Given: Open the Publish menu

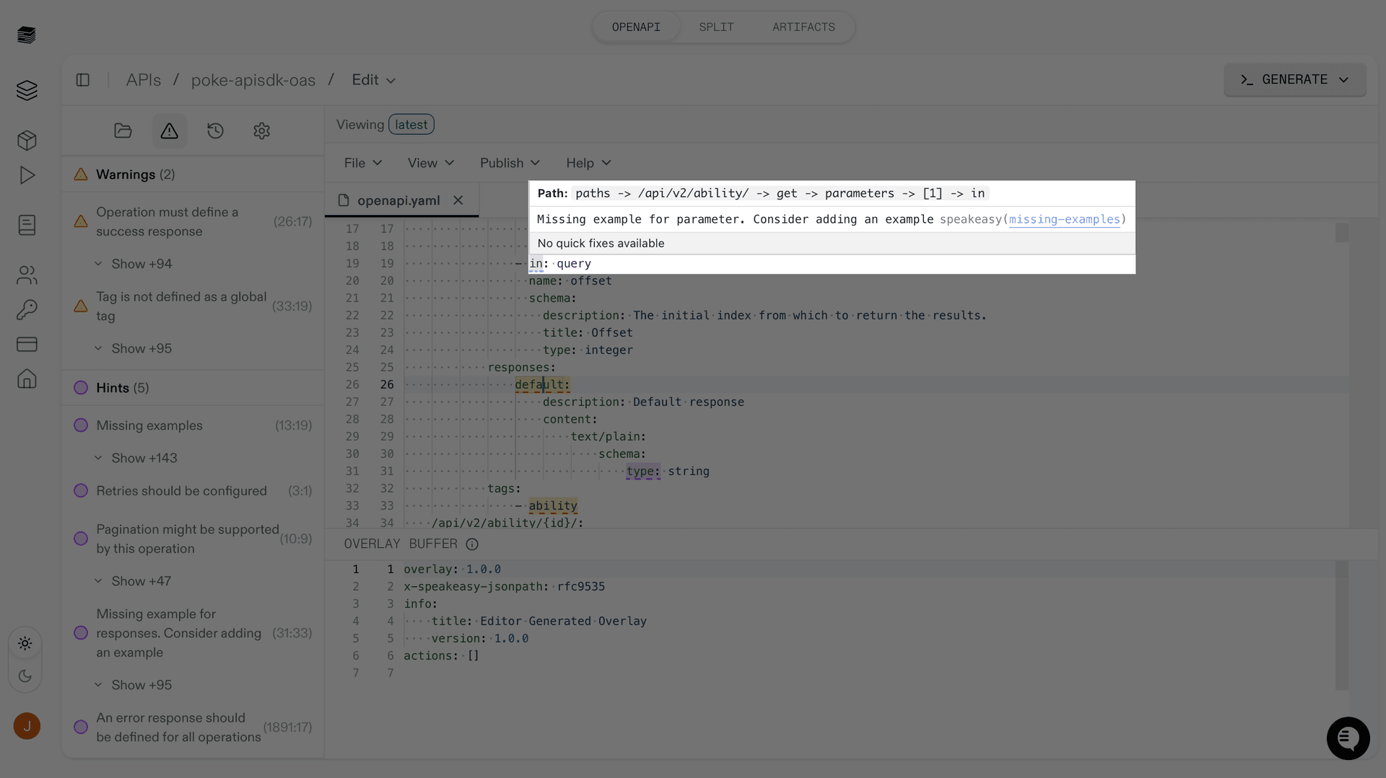Looking at the screenshot, I should click(x=510, y=163).
